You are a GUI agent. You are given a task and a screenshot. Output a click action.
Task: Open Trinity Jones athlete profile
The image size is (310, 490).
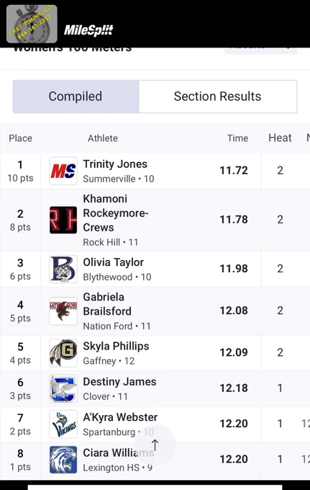tap(115, 164)
